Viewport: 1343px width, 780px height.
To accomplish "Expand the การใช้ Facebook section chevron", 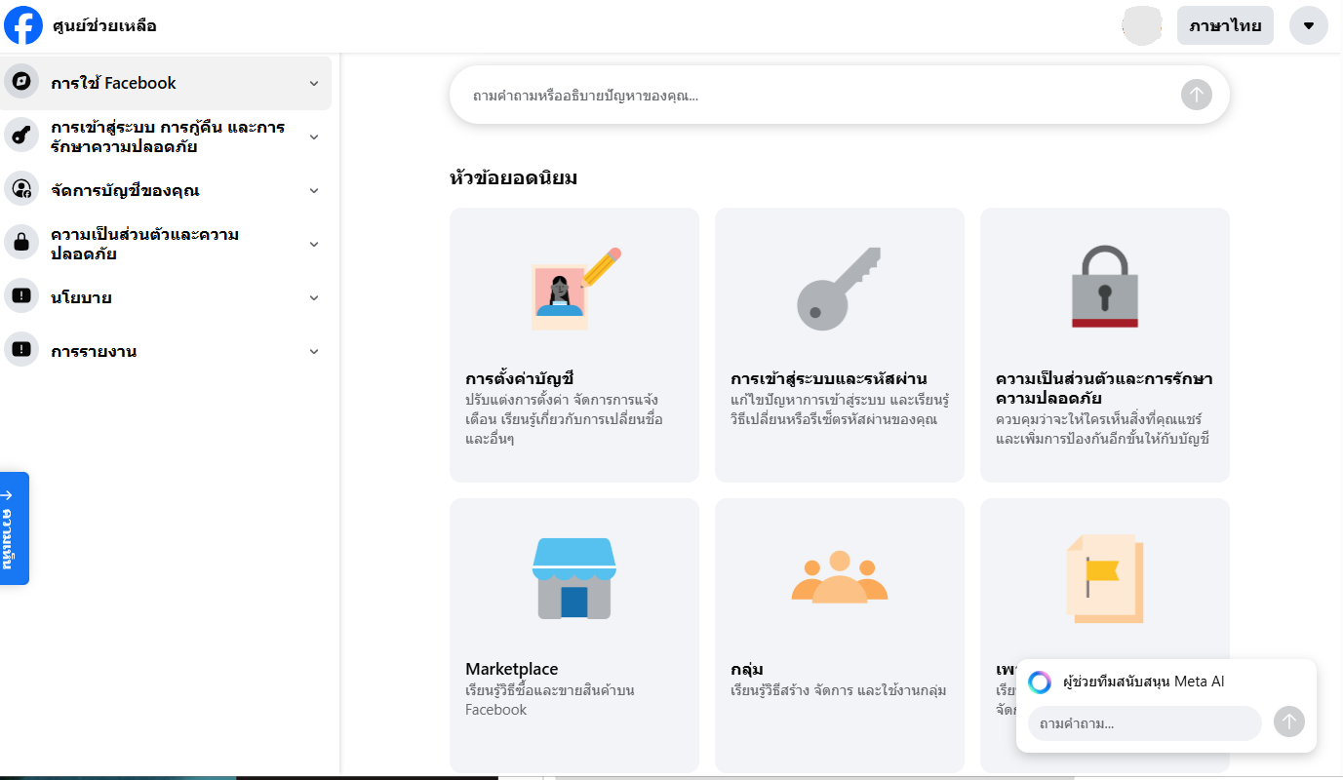I will [314, 83].
